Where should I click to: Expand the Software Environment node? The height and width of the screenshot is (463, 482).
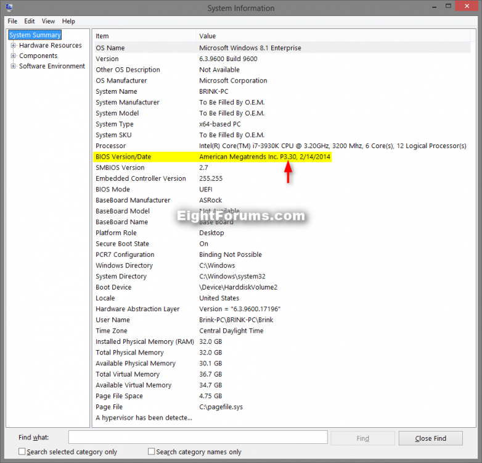coord(13,66)
